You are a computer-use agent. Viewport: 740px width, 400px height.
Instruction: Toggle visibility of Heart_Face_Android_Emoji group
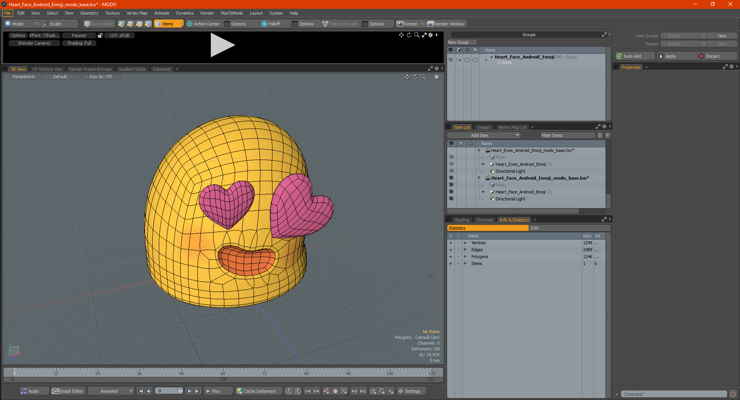pyautogui.click(x=451, y=60)
